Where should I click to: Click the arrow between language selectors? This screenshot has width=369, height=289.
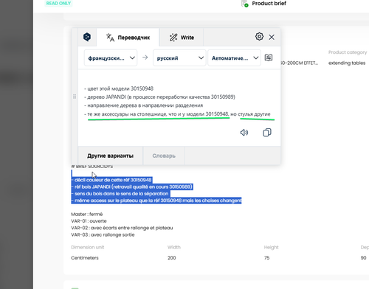tap(145, 58)
